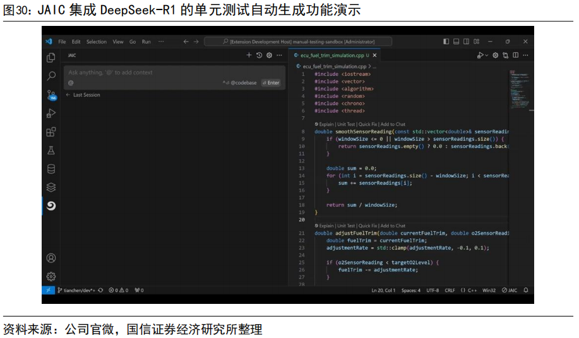Open the Testing flask view
The width and height of the screenshot is (579, 338).
tap(51, 150)
